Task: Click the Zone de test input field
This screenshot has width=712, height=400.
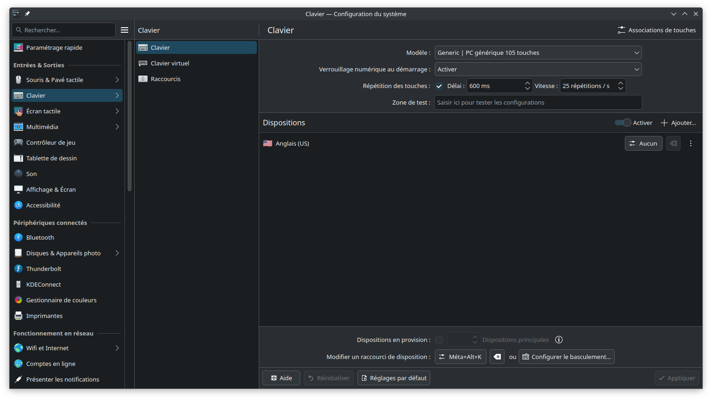Action: (538, 102)
